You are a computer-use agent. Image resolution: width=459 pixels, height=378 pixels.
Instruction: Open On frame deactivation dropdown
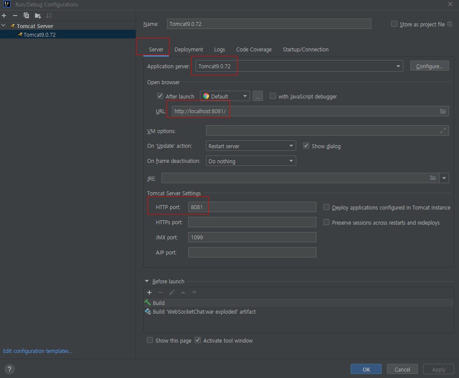tap(251, 161)
